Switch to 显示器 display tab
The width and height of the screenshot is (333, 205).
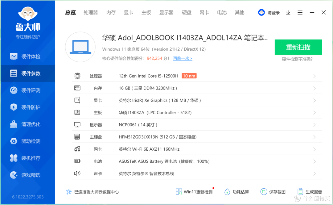tap(166, 13)
